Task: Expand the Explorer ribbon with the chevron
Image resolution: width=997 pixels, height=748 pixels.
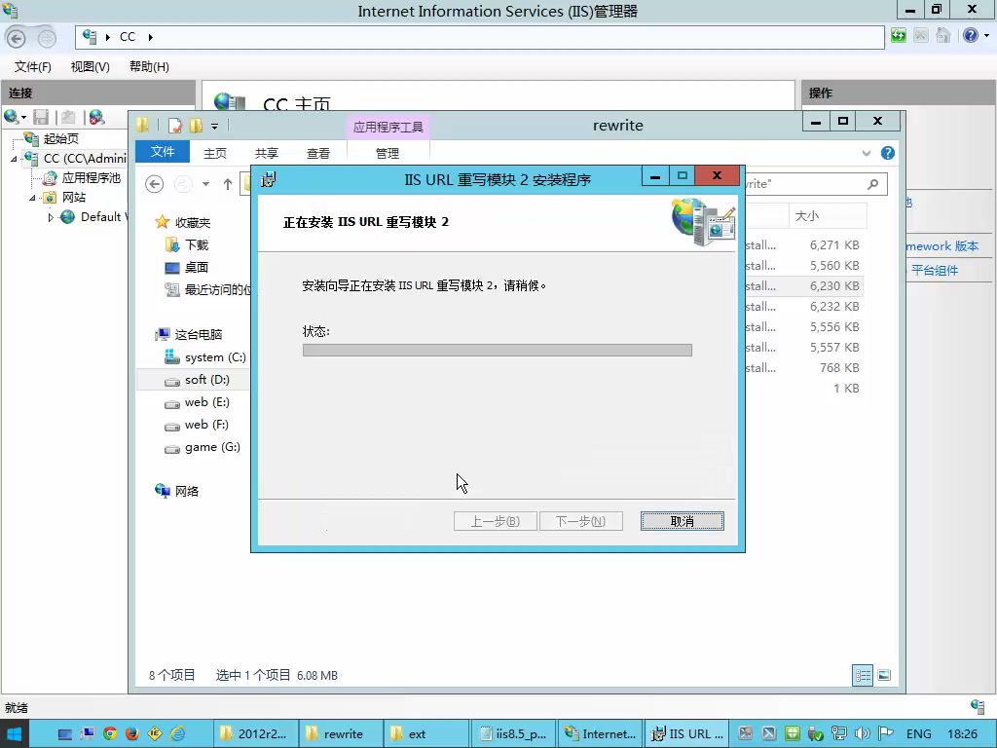Action: tap(866, 153)
